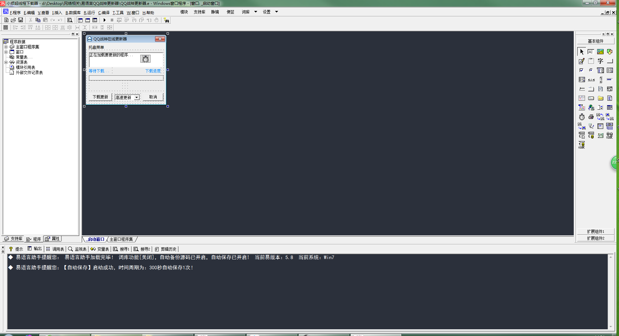The height and width of the screenshot is (336, 619).
Task: Select the combo box component icon
Action: click(x=600, y=70)
